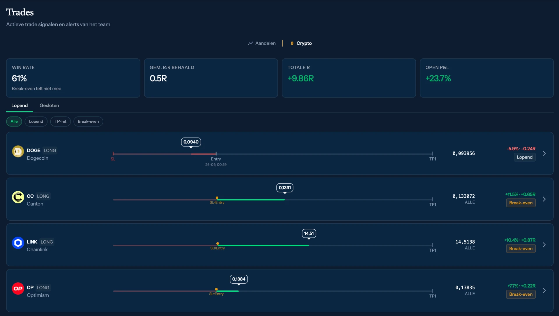Click the Gem. R:R Behaald 0.5R value
The width and height of the screenshot is (559, 316).
(158, 78)
